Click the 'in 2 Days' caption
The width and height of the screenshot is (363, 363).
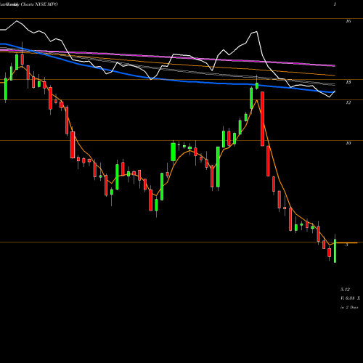[x=349, y=307]
